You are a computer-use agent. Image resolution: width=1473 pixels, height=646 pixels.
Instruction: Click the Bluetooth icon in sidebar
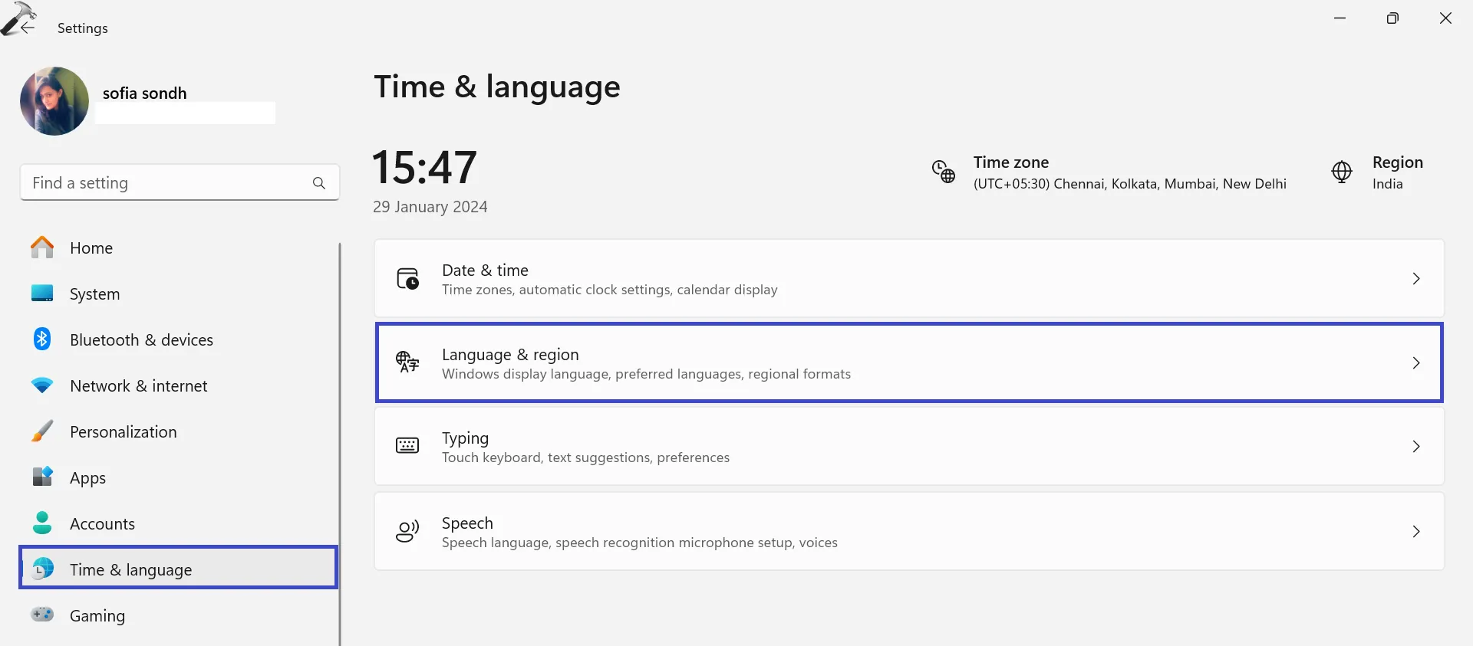tap(42, 339)
